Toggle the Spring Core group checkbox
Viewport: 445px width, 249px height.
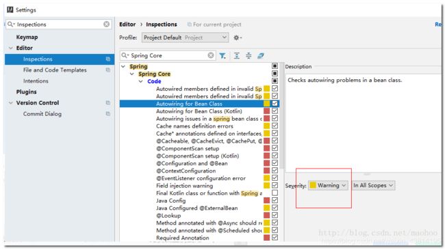pos(275,74)
